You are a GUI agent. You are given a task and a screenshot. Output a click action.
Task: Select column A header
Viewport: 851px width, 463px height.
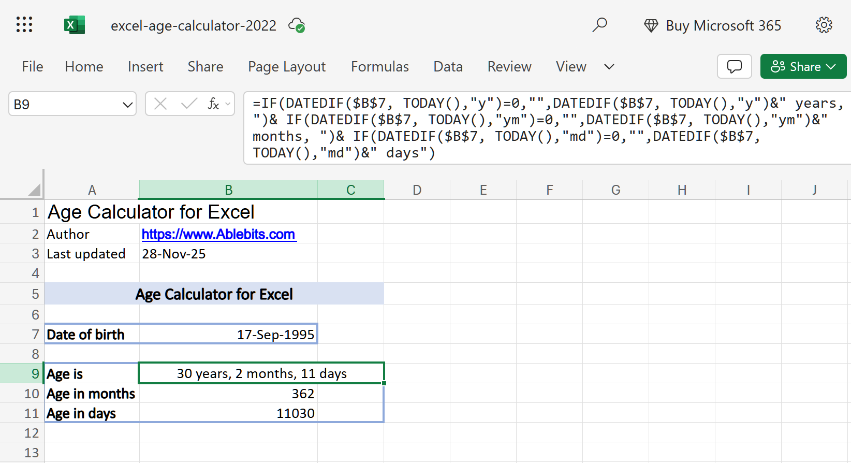click(x=92, y=190)
